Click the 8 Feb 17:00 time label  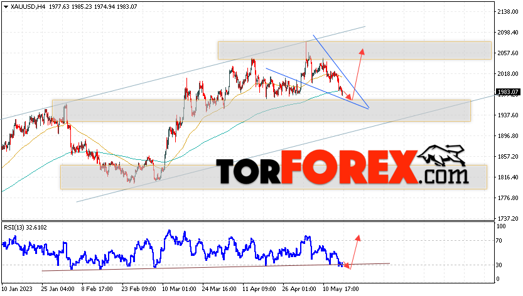(97, 288)
